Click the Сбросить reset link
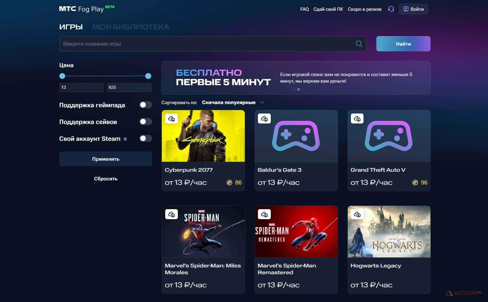Image resolution: width=488 pixels, height=302 pixels. [x=106, y=179]
